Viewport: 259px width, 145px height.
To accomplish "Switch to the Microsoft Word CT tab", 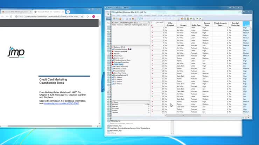I will click(x=49, y=12).
